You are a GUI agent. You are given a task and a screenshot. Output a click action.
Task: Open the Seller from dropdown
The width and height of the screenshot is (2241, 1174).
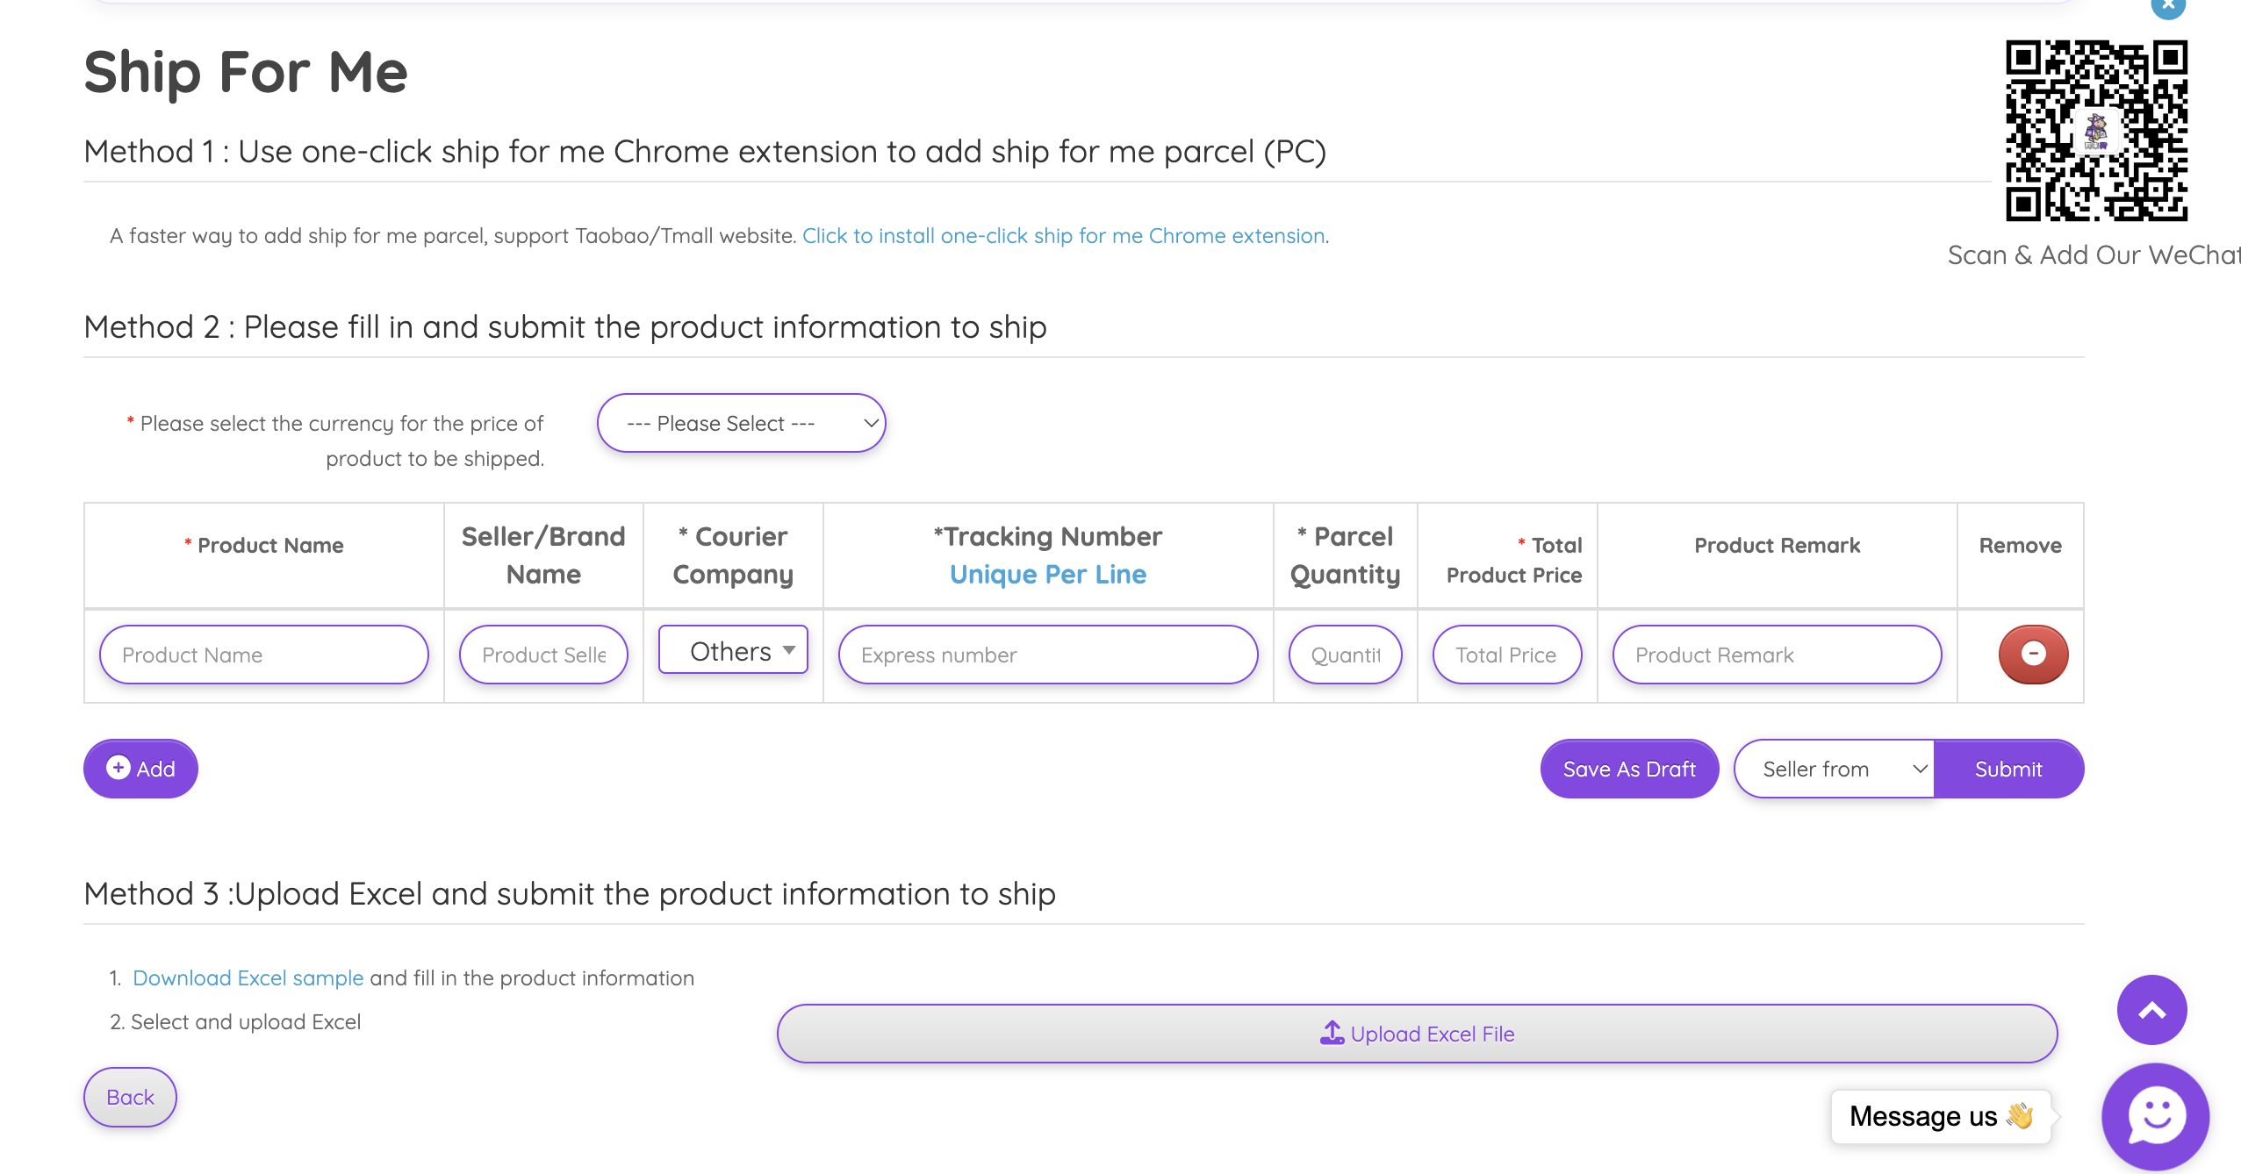[1834, 770]
